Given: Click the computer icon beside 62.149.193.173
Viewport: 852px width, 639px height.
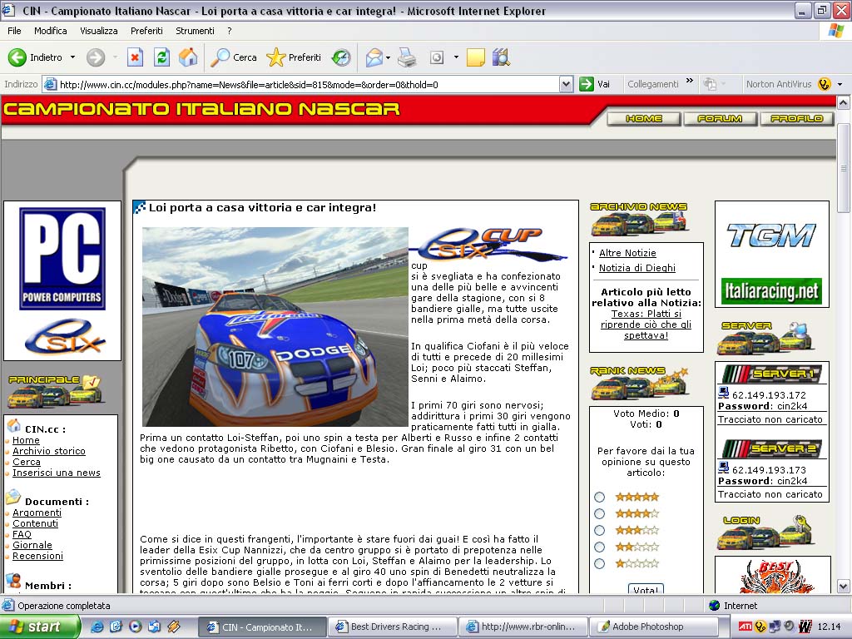Looking at the screenshot, I should 723,468.
